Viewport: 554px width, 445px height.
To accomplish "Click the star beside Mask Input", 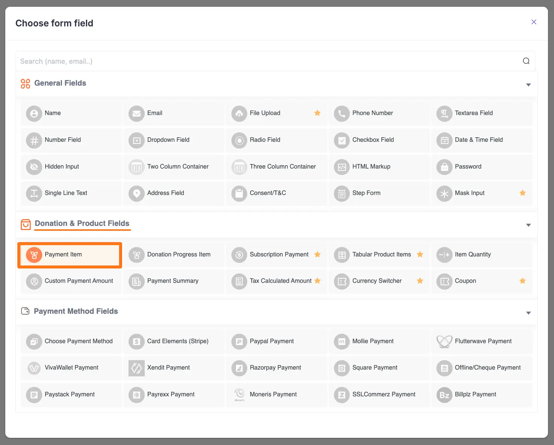I will 522,193.
